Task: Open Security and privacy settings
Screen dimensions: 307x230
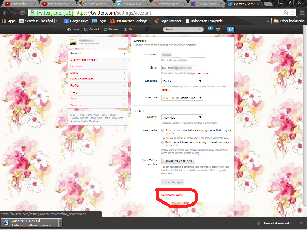Action: pos(98,60)
